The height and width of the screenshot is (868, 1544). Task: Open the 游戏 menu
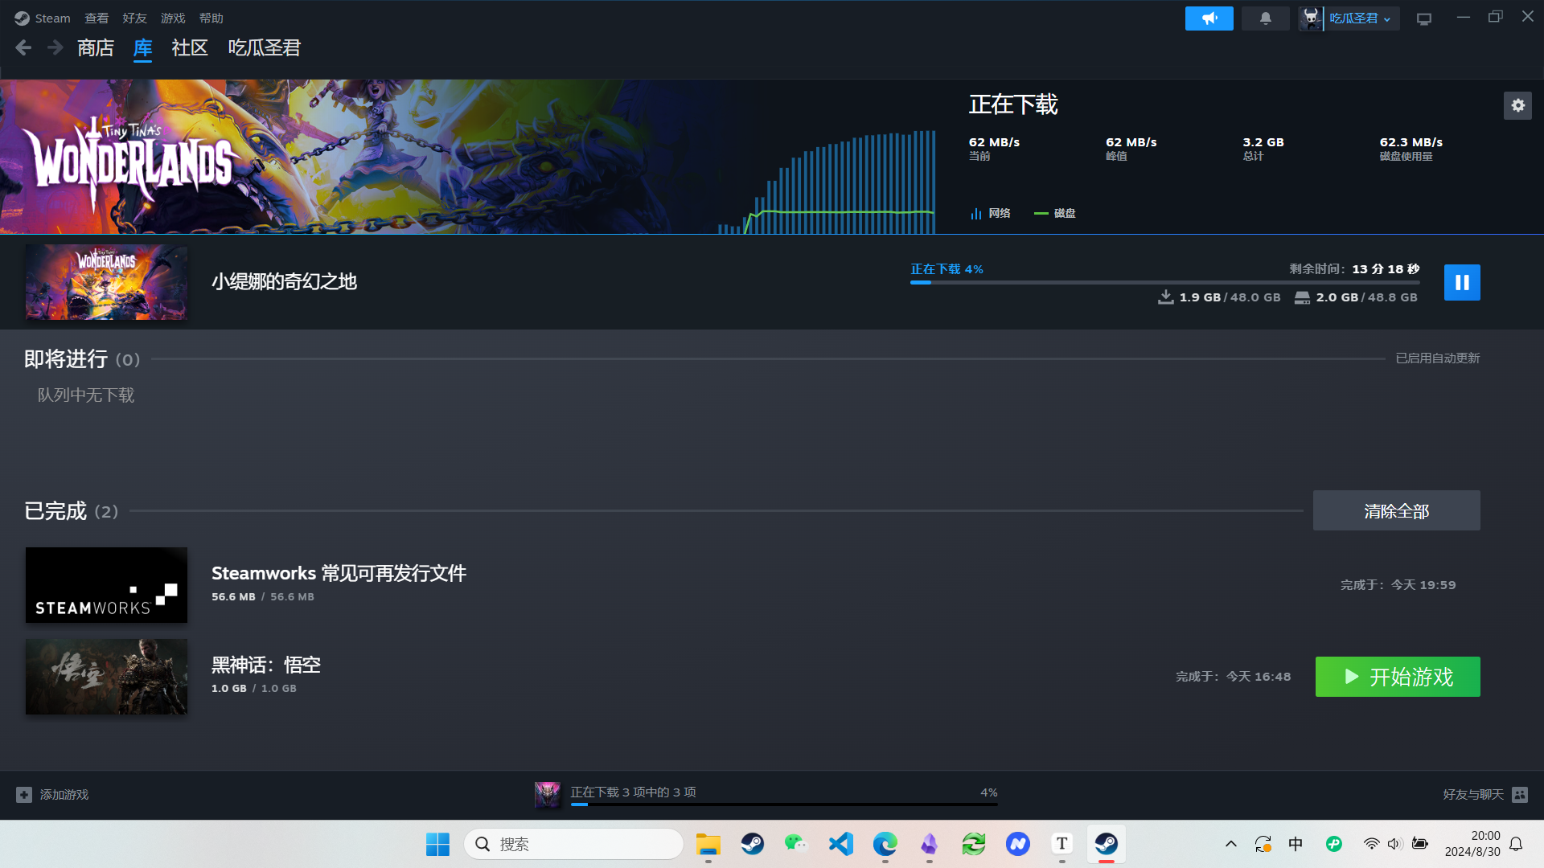tap(173, 18)
